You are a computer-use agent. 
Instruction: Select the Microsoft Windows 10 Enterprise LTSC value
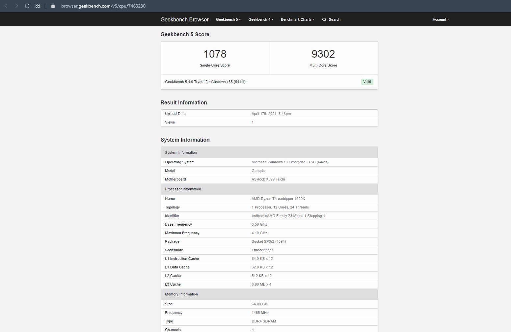point(290,162)
